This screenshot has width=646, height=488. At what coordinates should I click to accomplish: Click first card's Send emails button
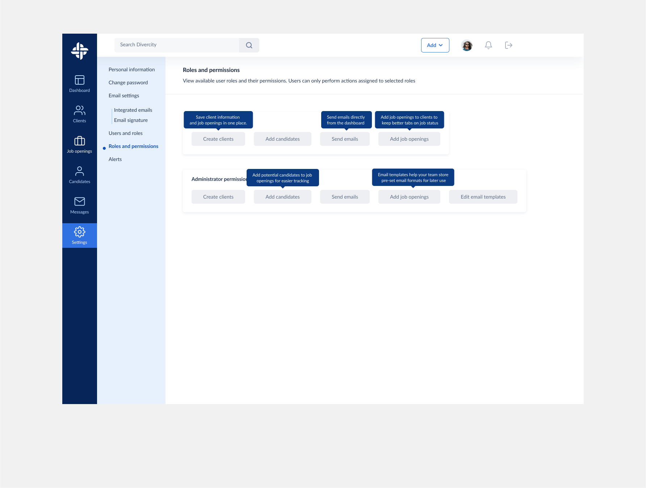(345, 139)
